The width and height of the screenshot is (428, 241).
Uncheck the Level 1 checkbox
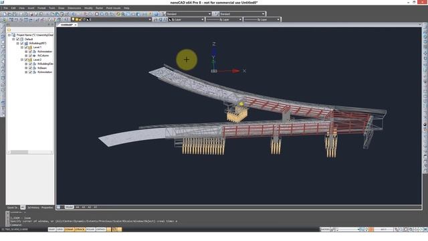coord(26,48)
